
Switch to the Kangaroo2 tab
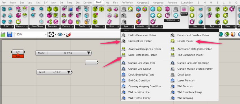[143, 3]
